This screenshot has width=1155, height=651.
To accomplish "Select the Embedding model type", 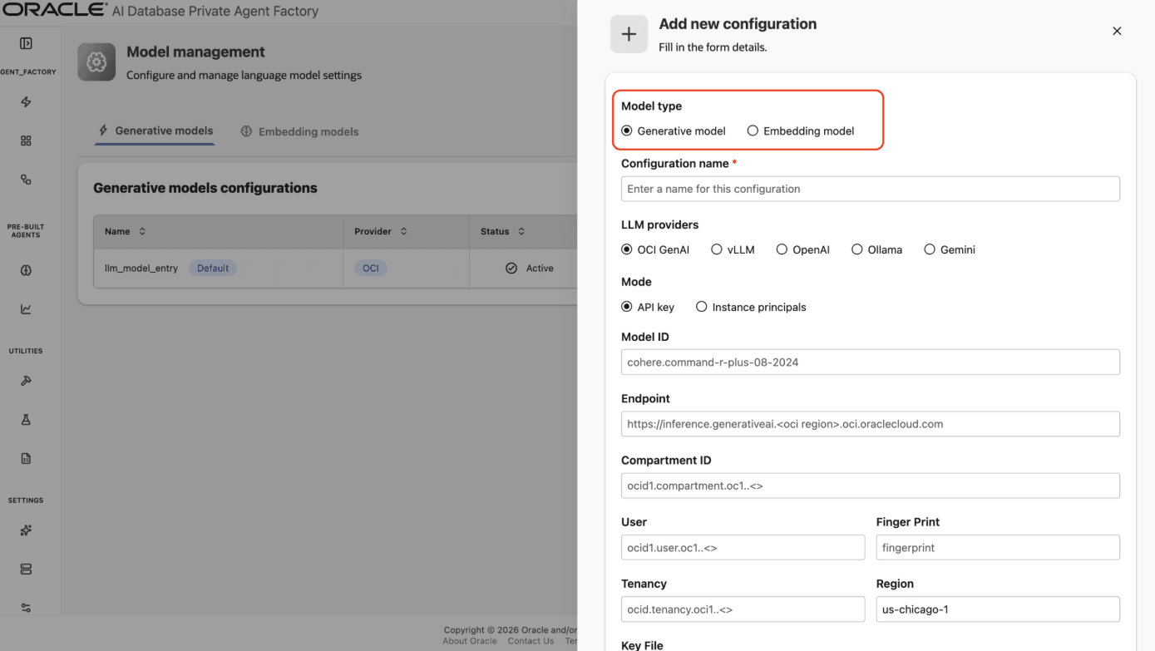I will click(753, 131).
